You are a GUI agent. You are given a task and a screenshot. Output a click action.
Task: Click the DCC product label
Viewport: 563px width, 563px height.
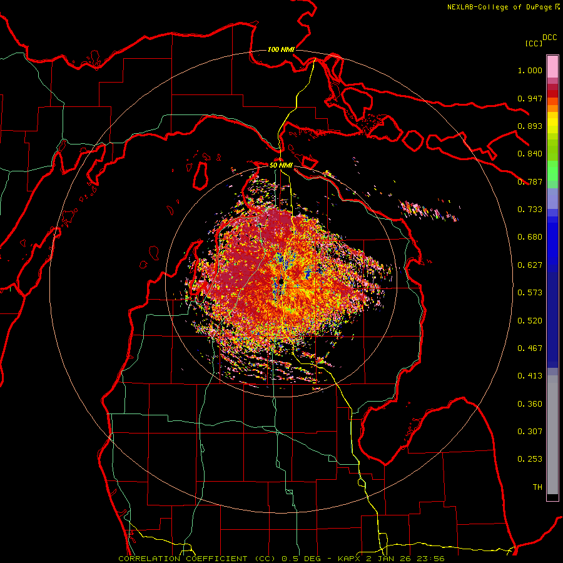tap(550, 38)
